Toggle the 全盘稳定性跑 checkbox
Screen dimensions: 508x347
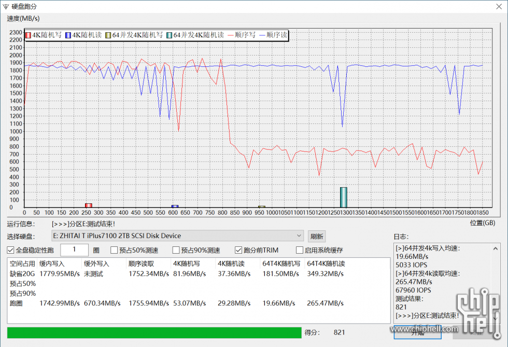[11, 250]
